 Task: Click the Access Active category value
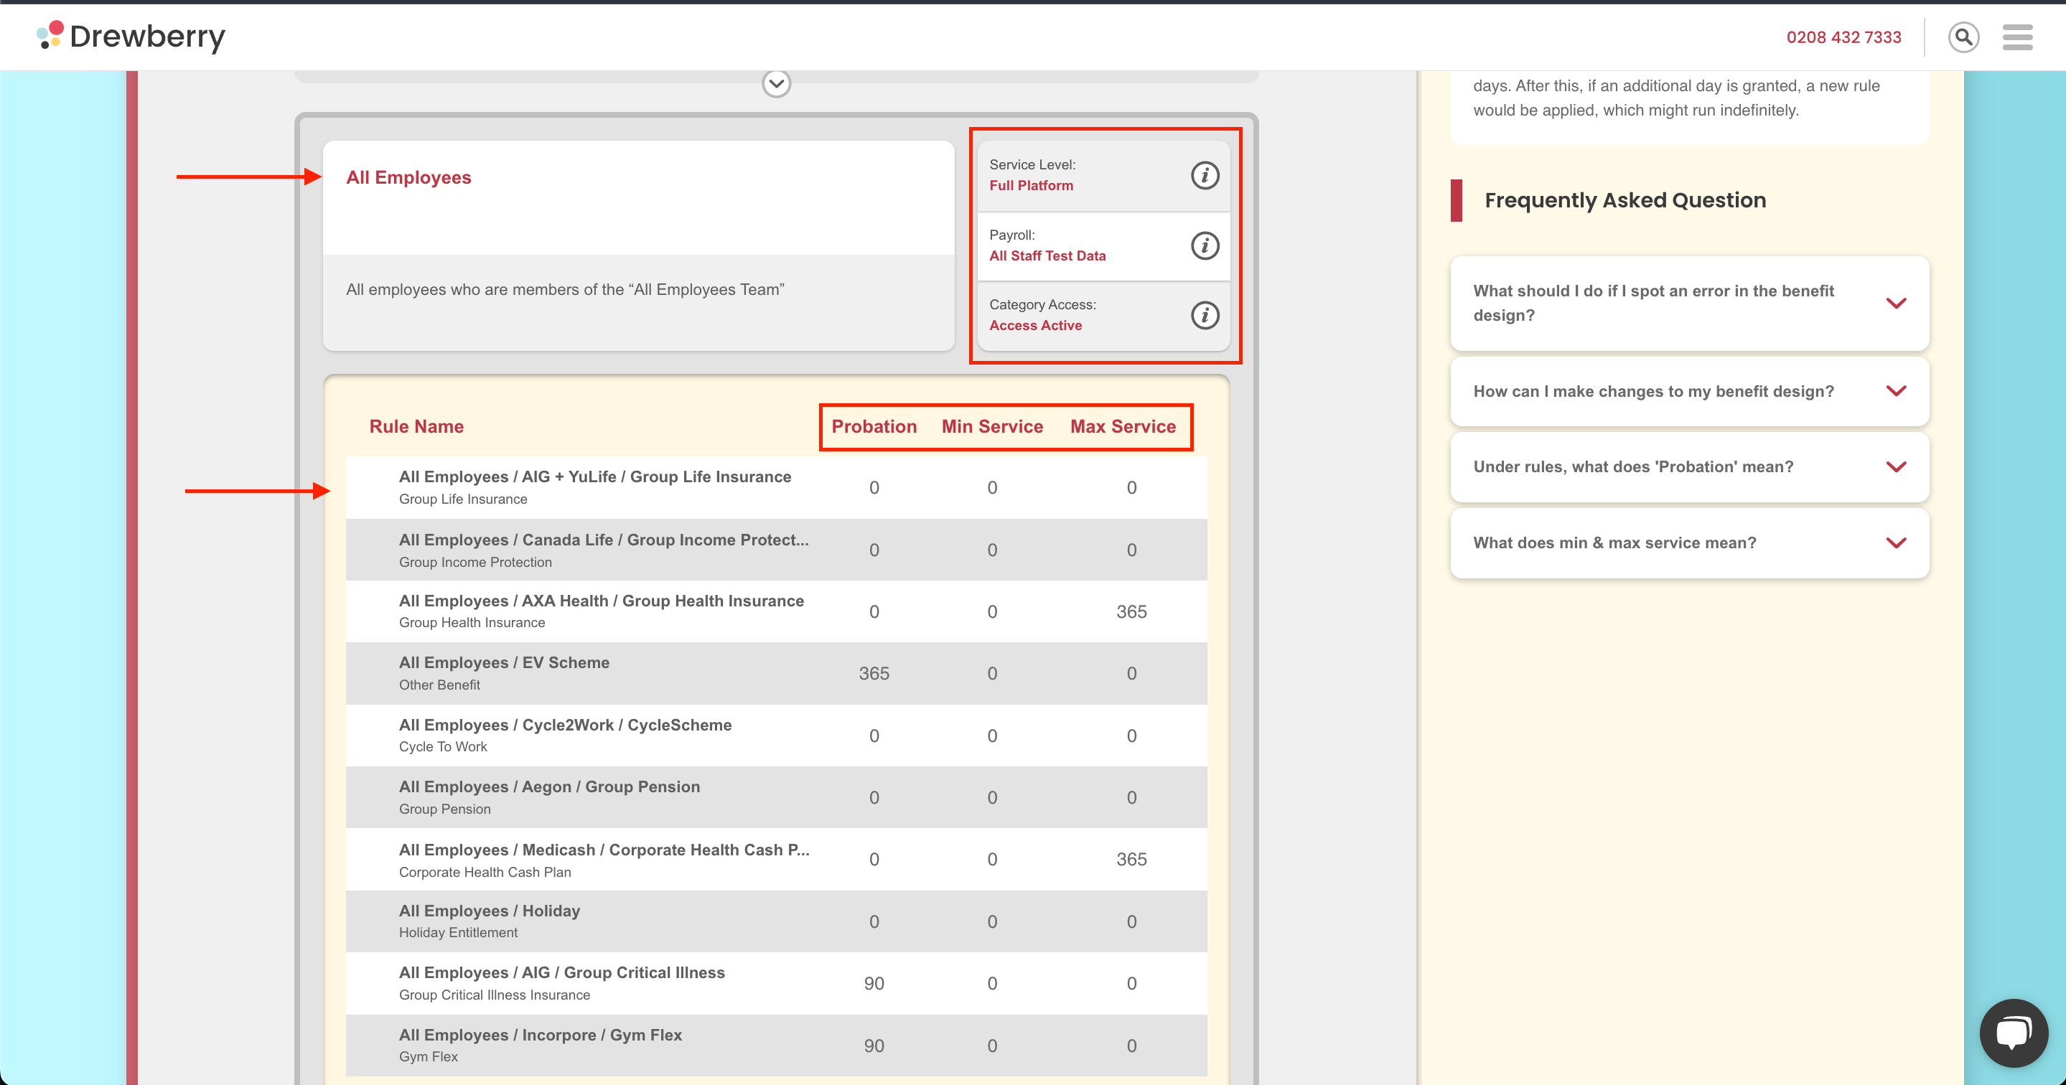(x=1035, y=326)
